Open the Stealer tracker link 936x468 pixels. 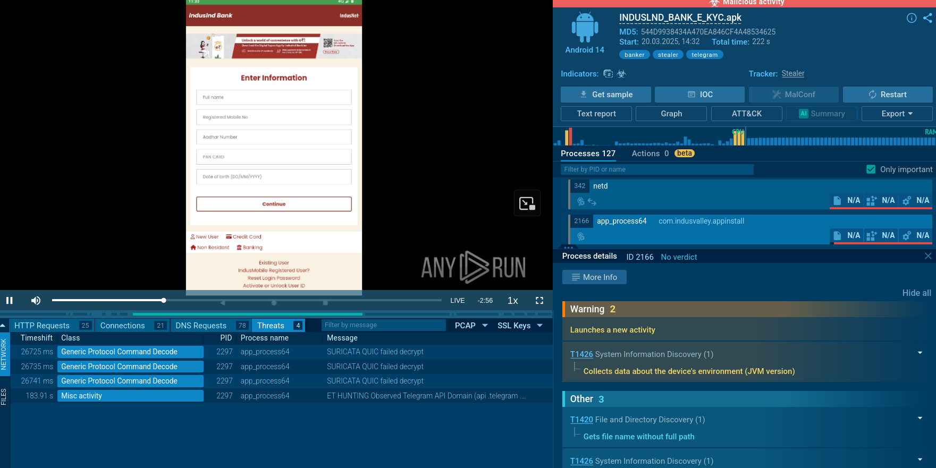click(793, 73)
